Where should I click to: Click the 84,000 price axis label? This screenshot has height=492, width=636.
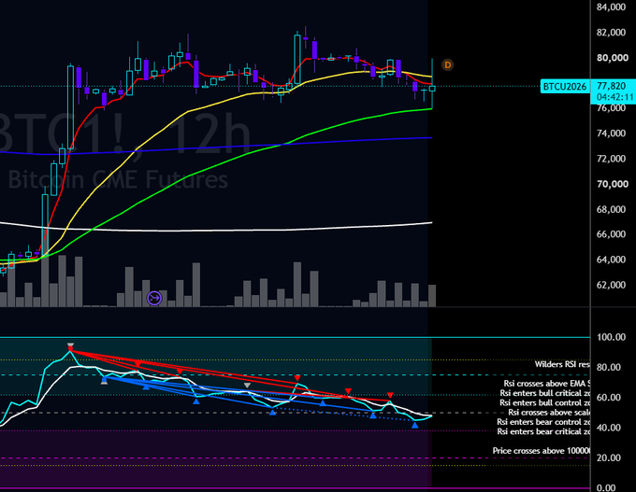pyautogui.click(x=611, y=7)
